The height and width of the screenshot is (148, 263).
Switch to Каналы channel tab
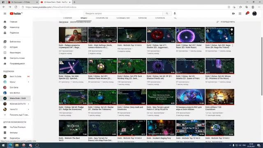pyautogui.click(x=143, y=18)
